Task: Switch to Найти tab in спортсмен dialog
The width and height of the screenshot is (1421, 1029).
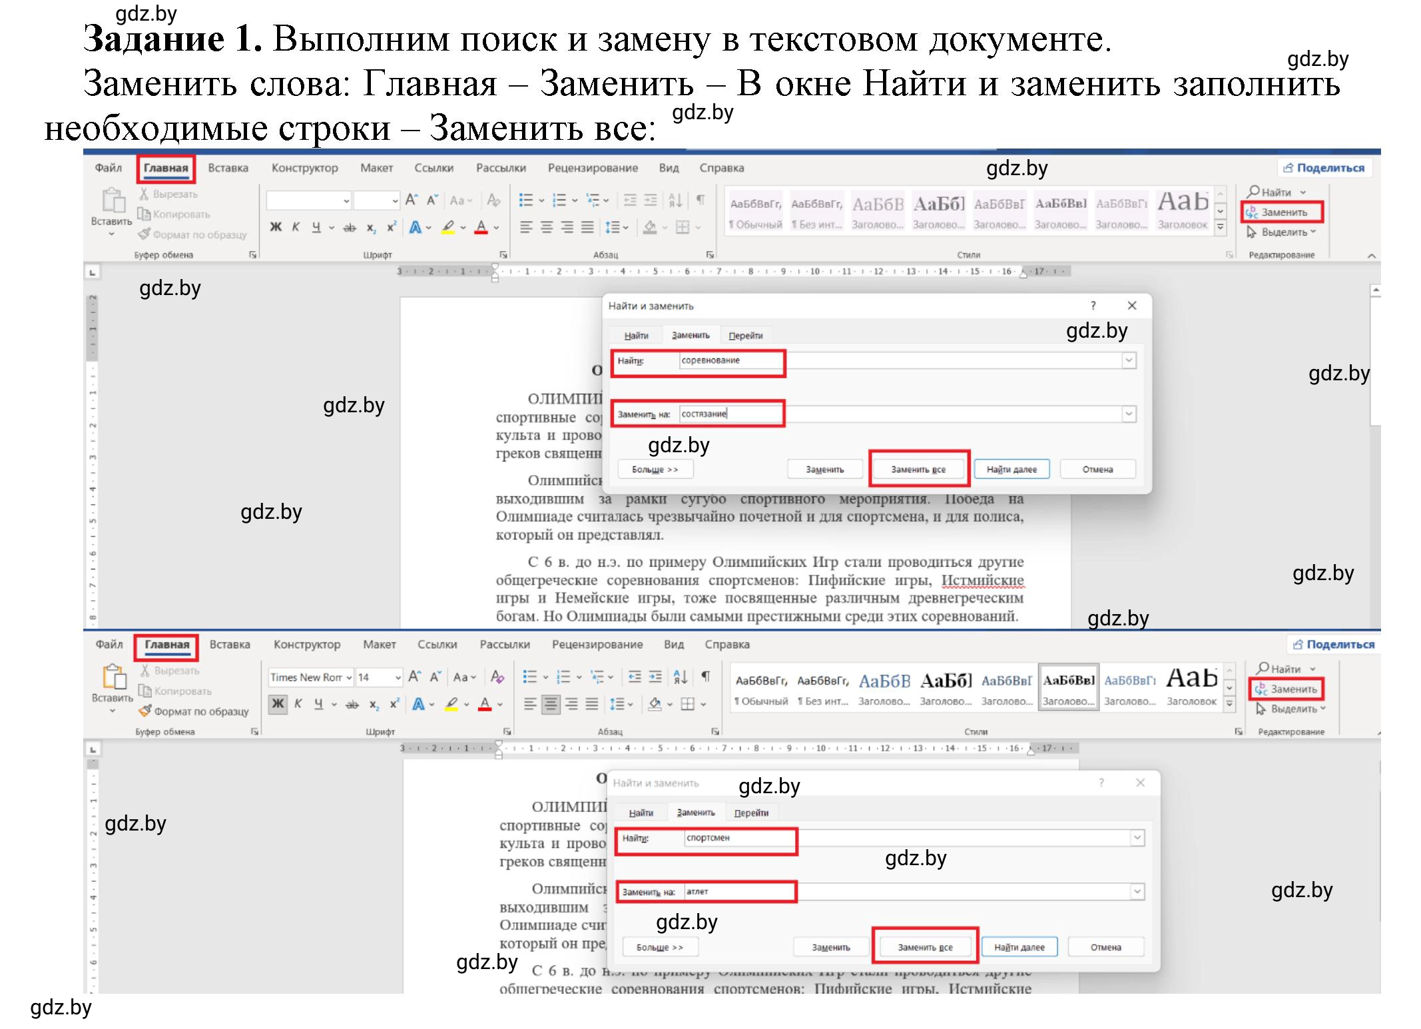Action: click(641, 813)
